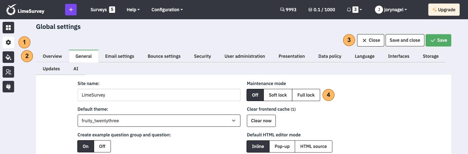Click Save and close
468x154 pixels.
point(405,40)
